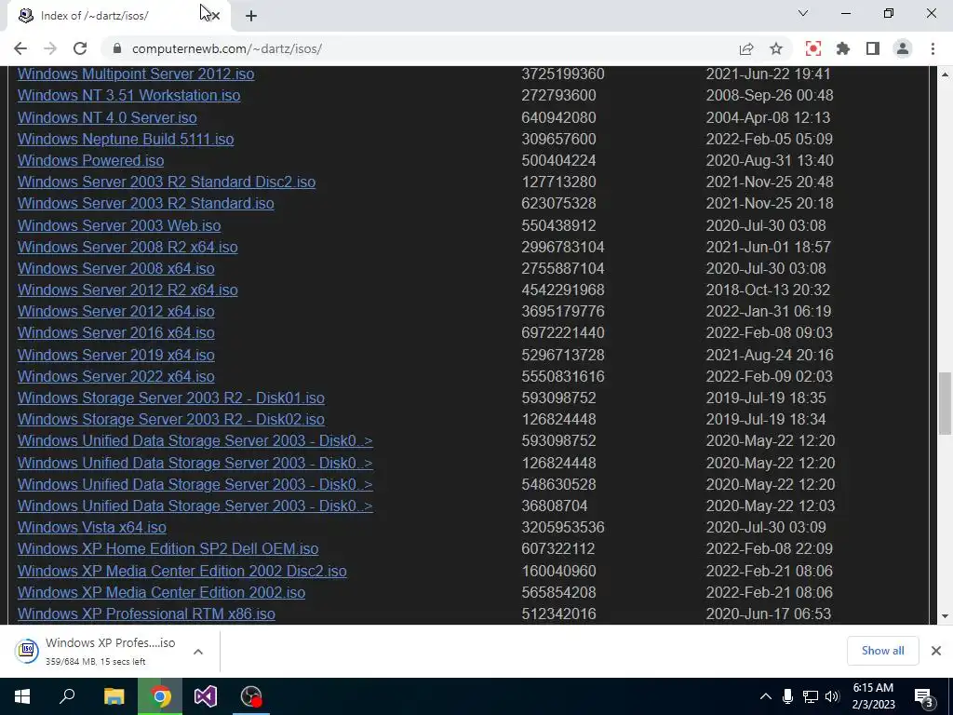Image resolution: width=953 pixels, height=715 pixels.
Task: Download Windows XP Media Center Edition 2002.iso
Action: point(162,592)
